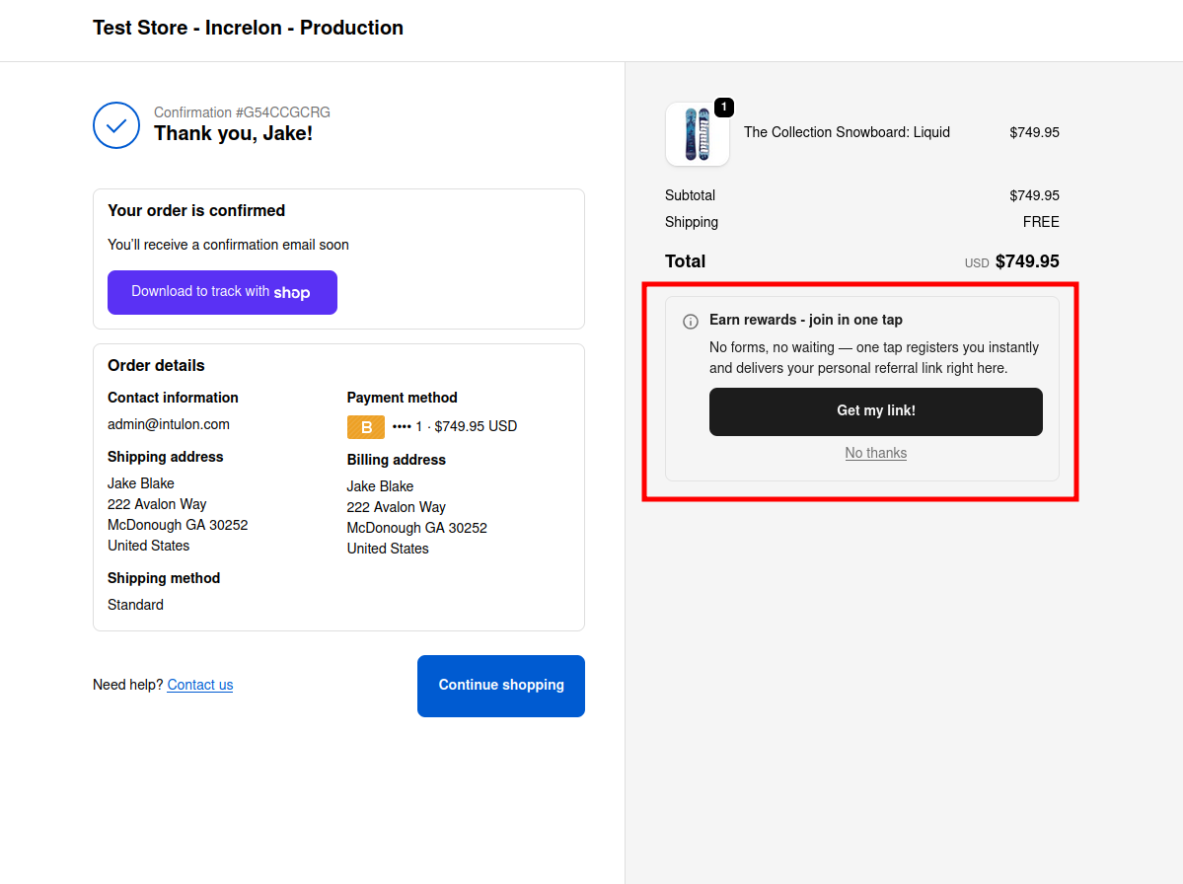Viewport: 1183px width, 884px height.
Task: Open the snowboard product thumbnail
Action: point(698,134)
